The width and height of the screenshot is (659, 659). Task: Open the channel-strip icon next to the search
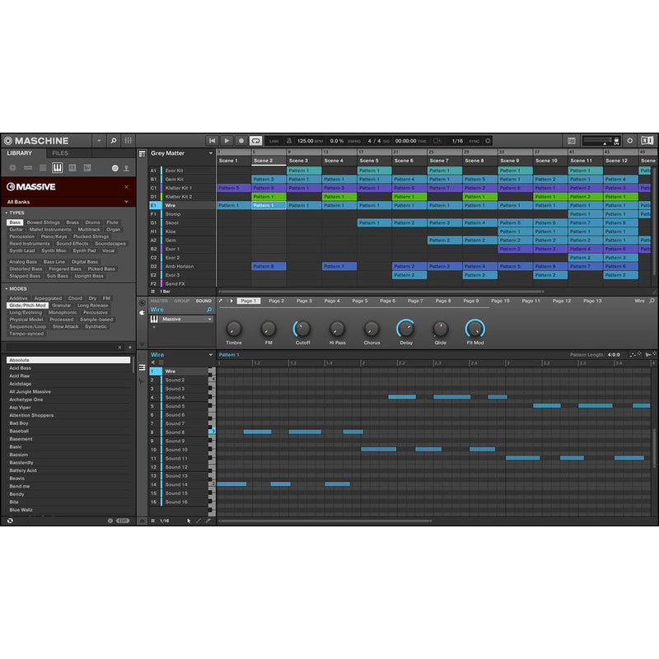point(127,140)
